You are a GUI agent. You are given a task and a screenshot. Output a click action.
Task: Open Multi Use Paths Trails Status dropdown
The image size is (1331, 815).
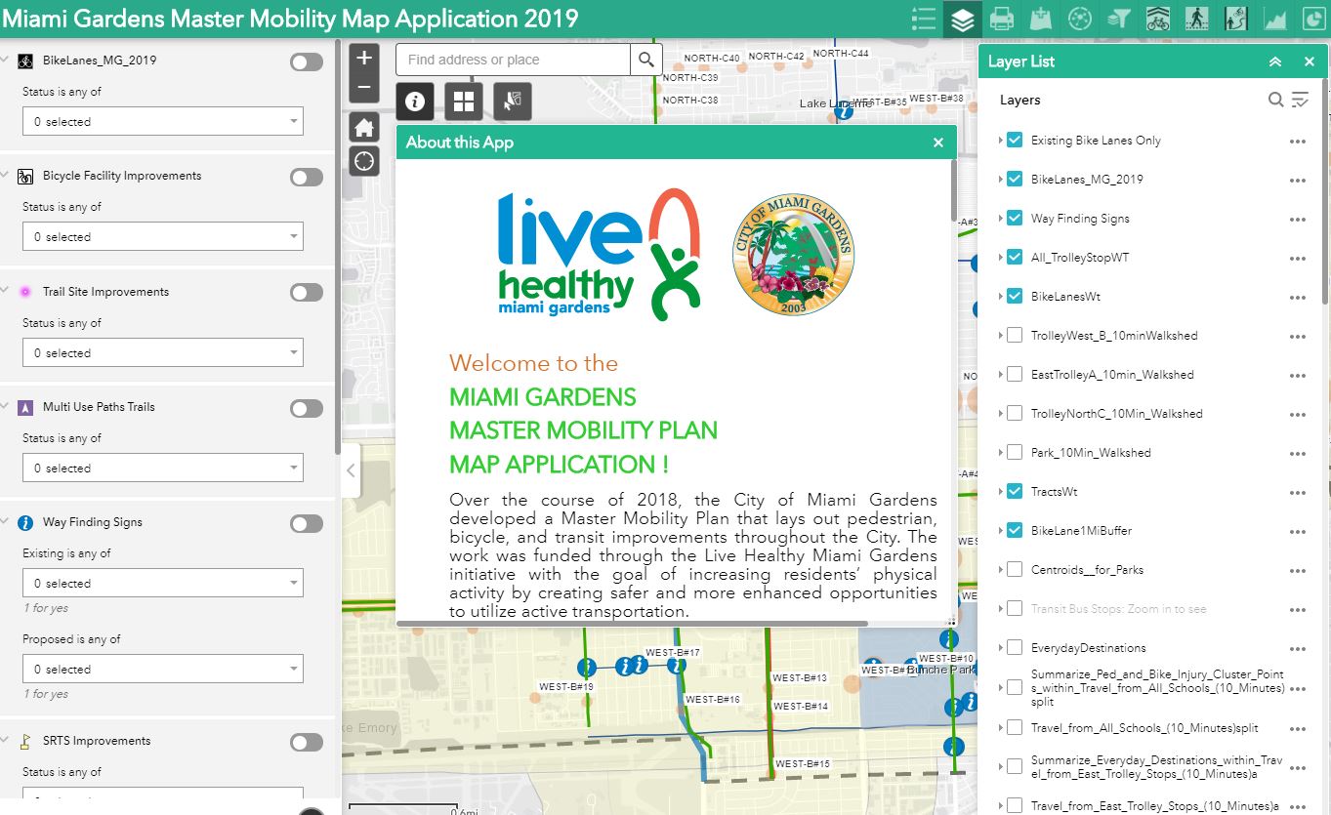click(x=163, y=468)
